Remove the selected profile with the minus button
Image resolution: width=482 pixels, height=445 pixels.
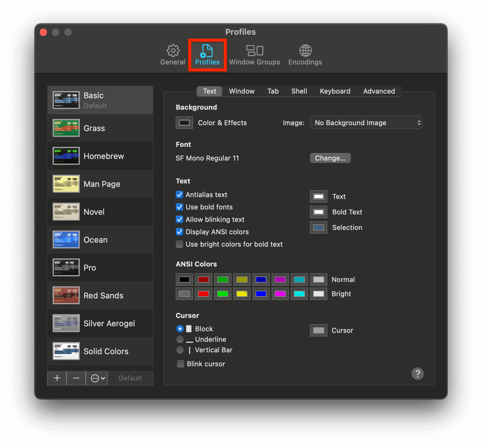pos(76,378)
